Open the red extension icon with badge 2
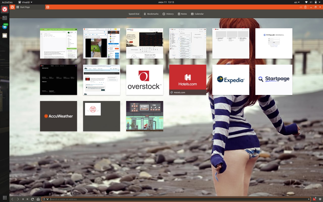Viewport: 323px width, 202px height. point(315,199)
